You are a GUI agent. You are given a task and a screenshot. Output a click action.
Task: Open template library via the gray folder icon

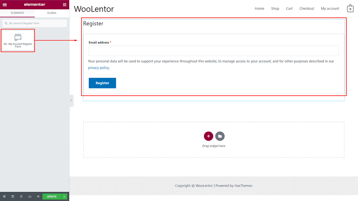point(220,136)
